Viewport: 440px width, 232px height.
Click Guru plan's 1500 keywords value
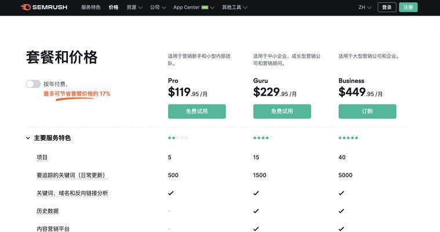tap(260, 175)
